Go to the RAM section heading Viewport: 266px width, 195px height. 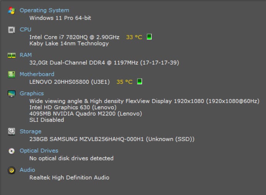point(26,55)
